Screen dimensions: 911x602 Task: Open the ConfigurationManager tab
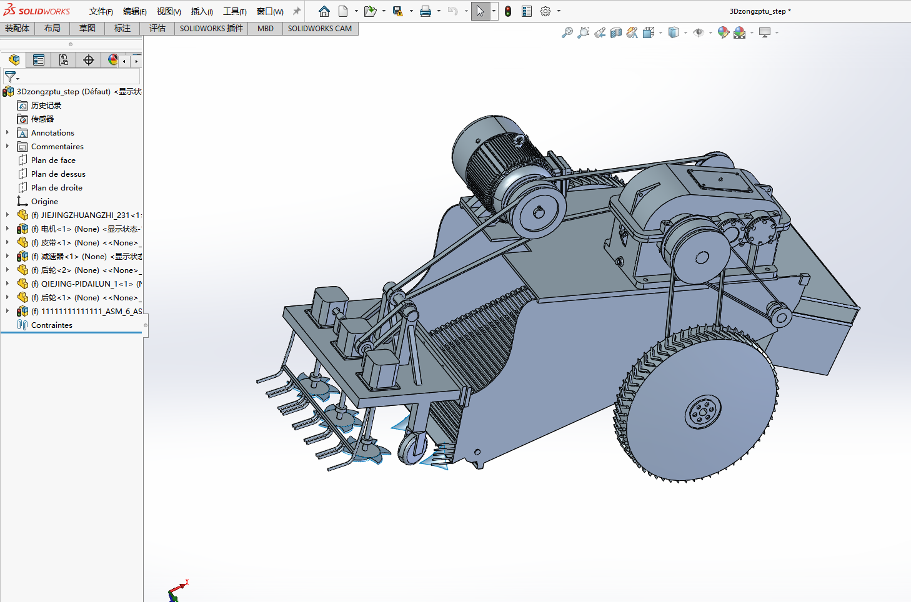pyautogui.click(x=64, y=60)
